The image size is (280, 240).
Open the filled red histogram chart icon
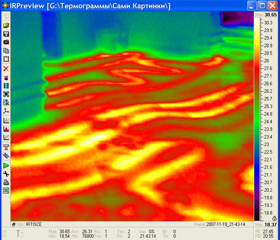click(6, 129)
